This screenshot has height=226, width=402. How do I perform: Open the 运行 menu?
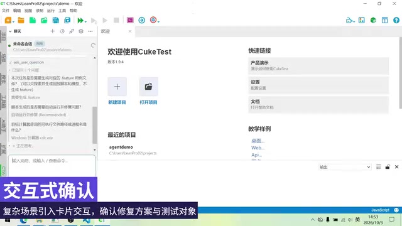[x=51, y=11]
